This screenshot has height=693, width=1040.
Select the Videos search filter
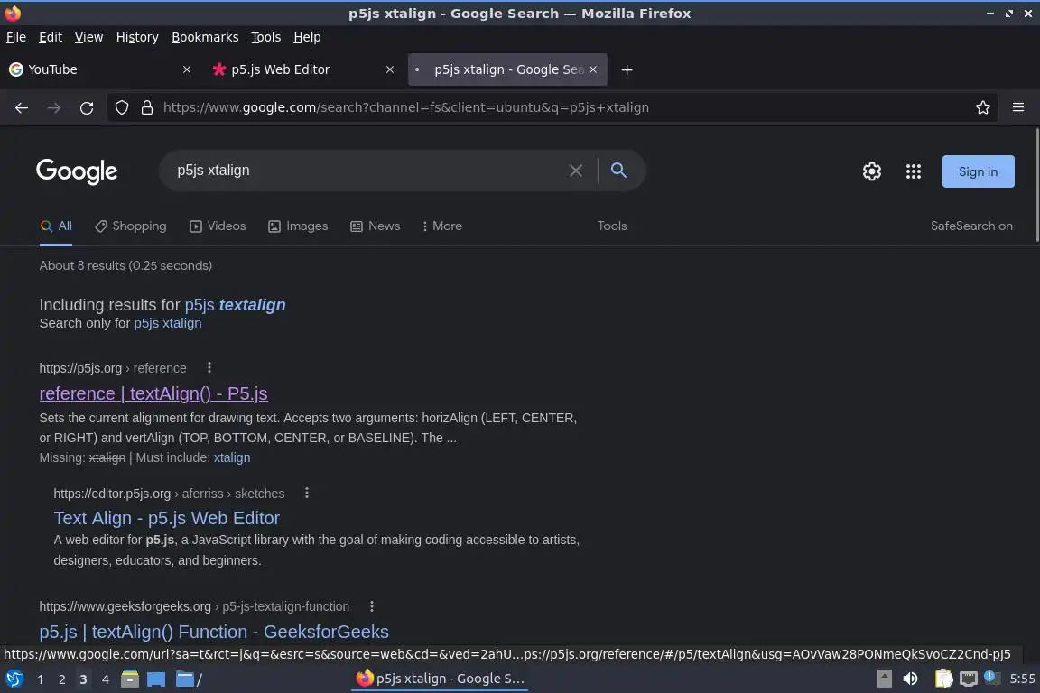pyautogui.click(x=218, y=226)
